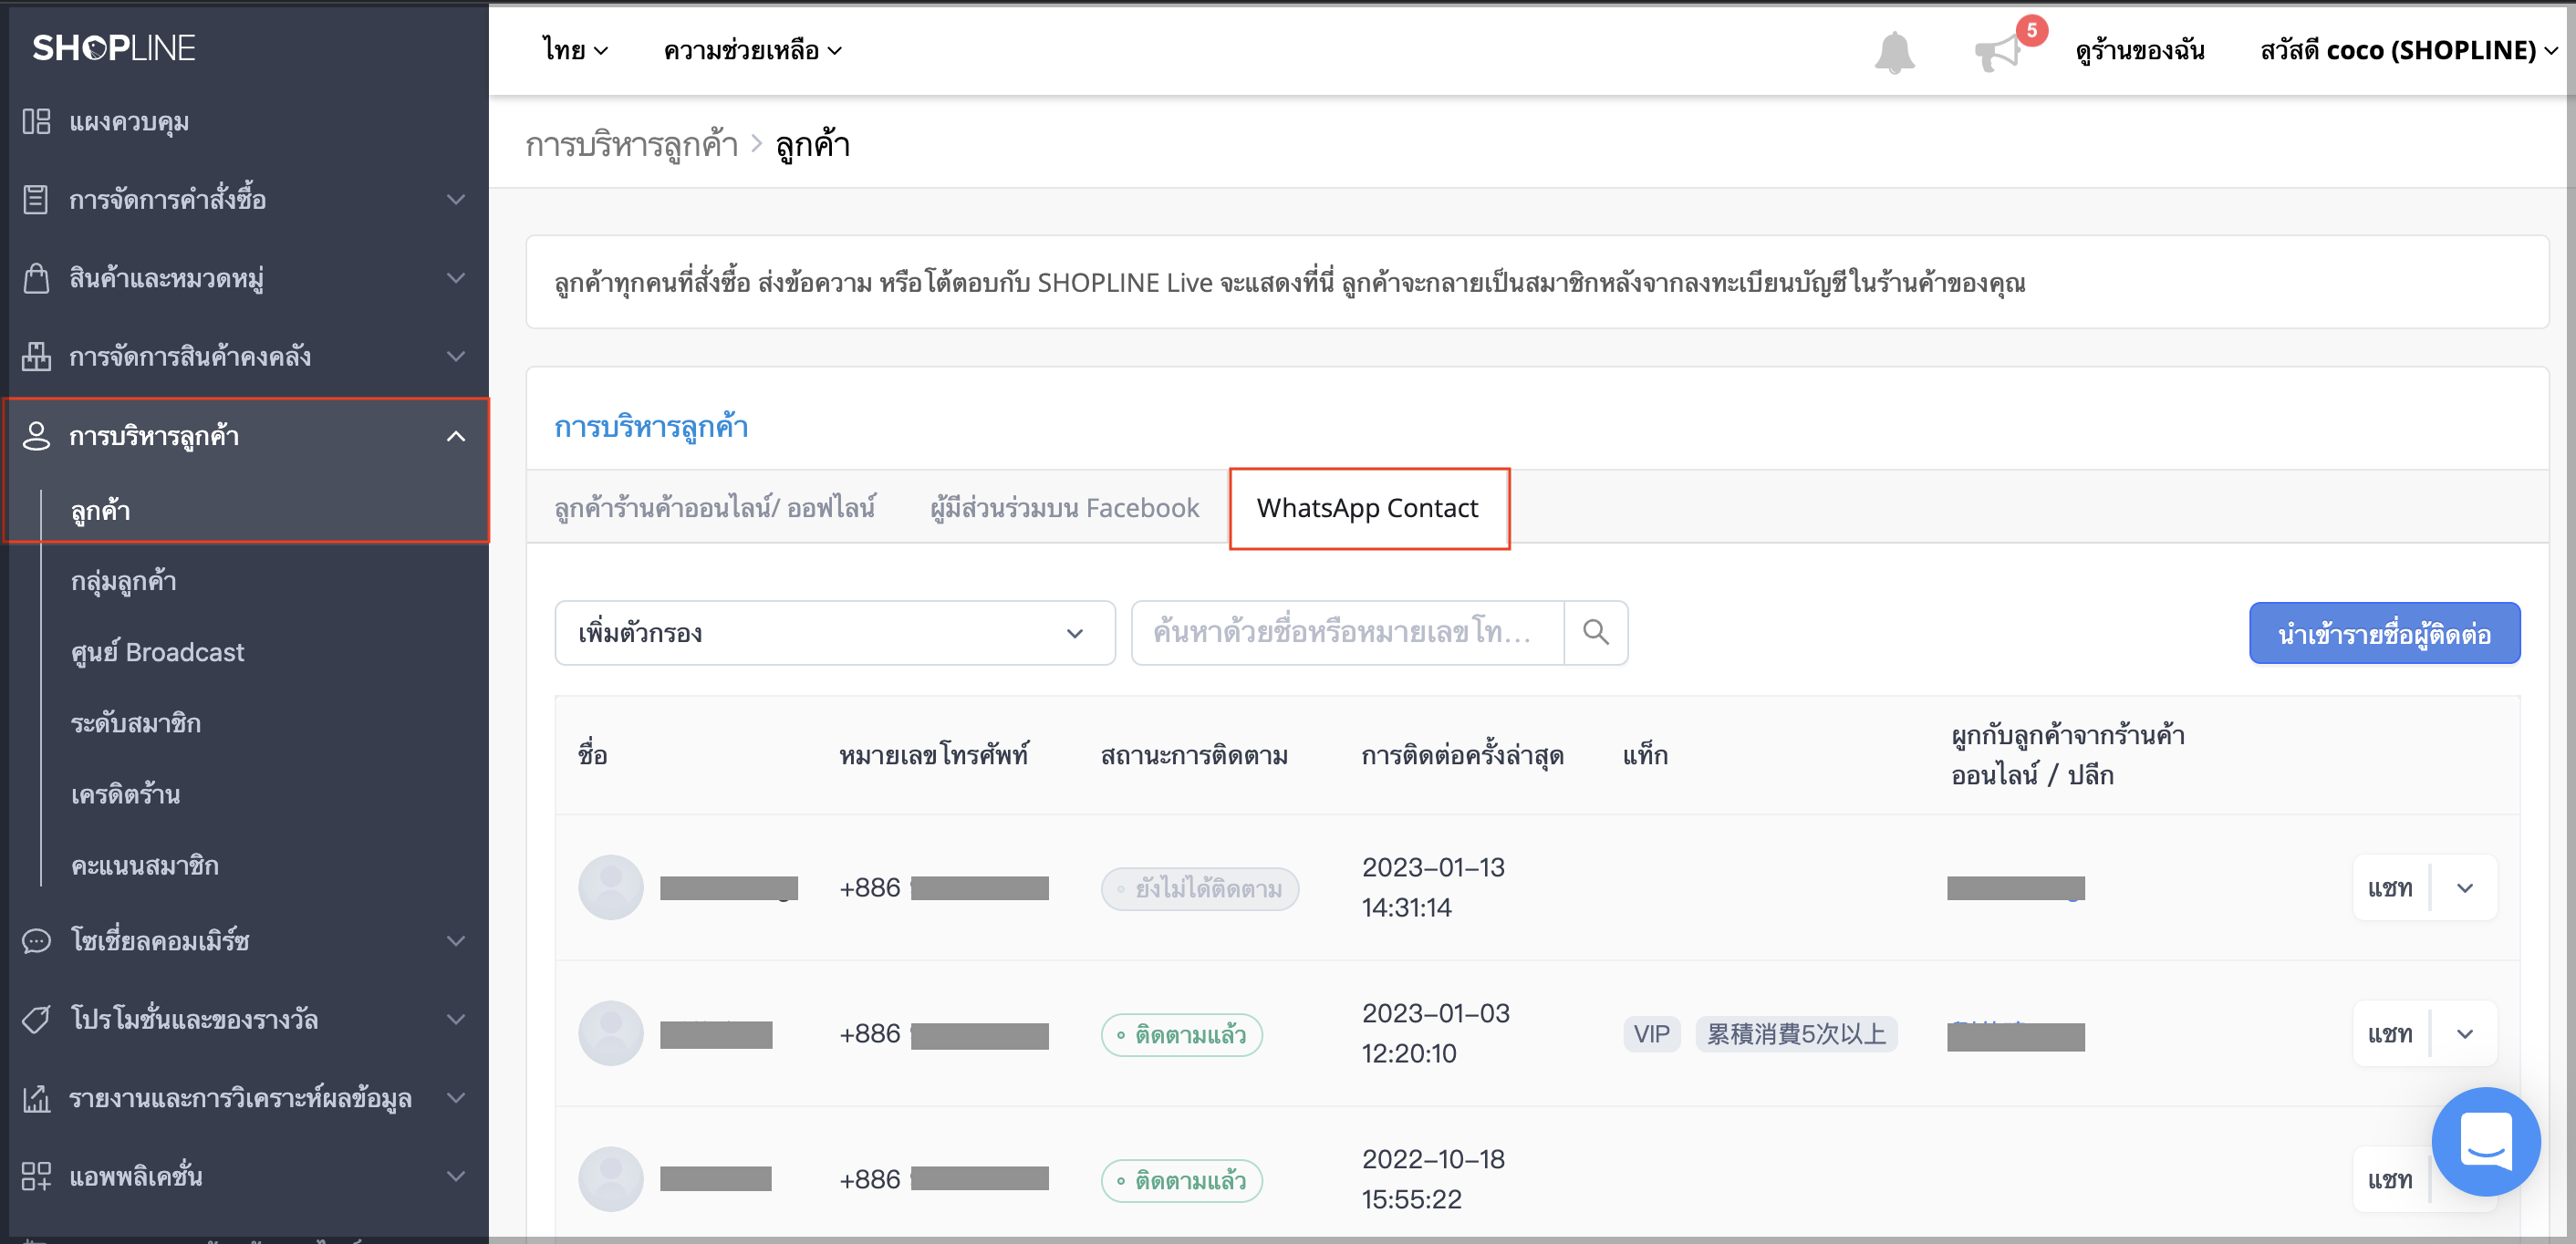This screenshot has width=2576, height=1244.
Task: Click the นำเข้ารายชื่อผู้ติดต่อ import button
Action: (x=2384, y=633)
